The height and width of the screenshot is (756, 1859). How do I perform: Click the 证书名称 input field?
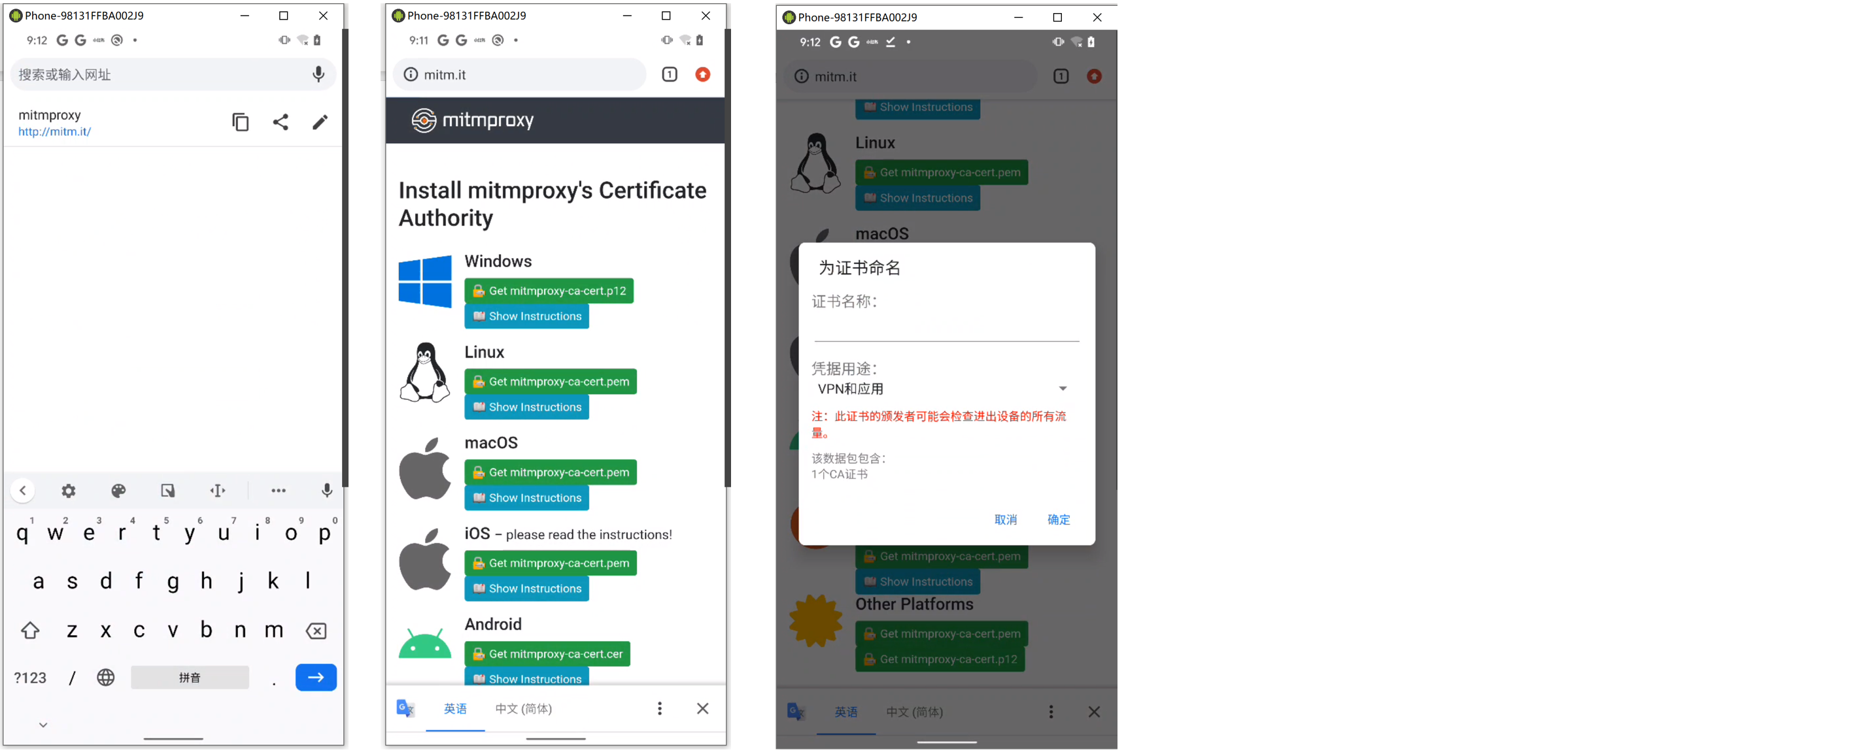946,328
